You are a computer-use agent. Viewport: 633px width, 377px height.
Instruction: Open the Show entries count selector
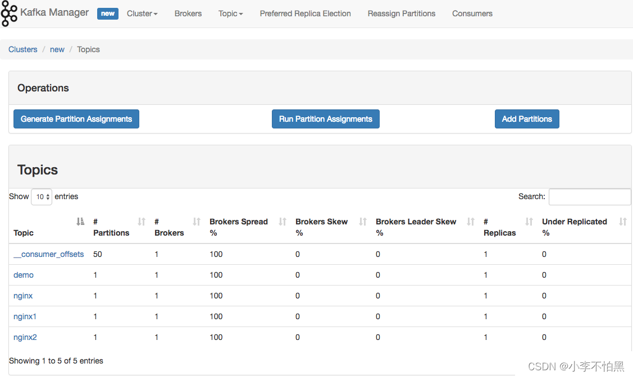click(x=42, y=197)
